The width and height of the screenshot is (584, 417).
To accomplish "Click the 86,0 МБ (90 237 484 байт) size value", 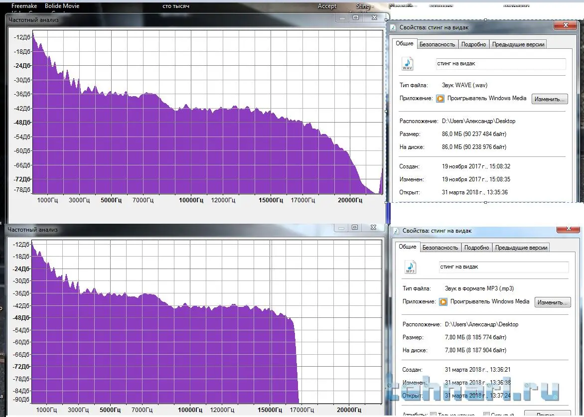I will [474, 134].
